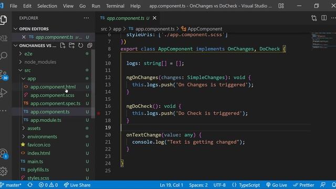
Task: Click Prettier formatter status
Action: coord(303,185)
